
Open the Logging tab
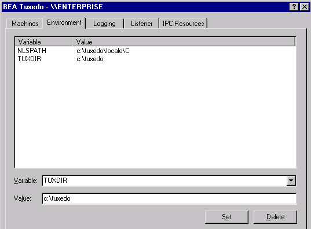(104, 24)
